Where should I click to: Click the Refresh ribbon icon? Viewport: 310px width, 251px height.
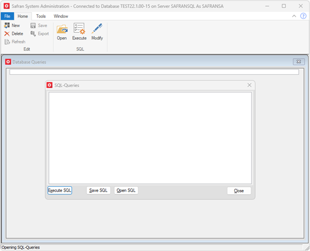7,42
